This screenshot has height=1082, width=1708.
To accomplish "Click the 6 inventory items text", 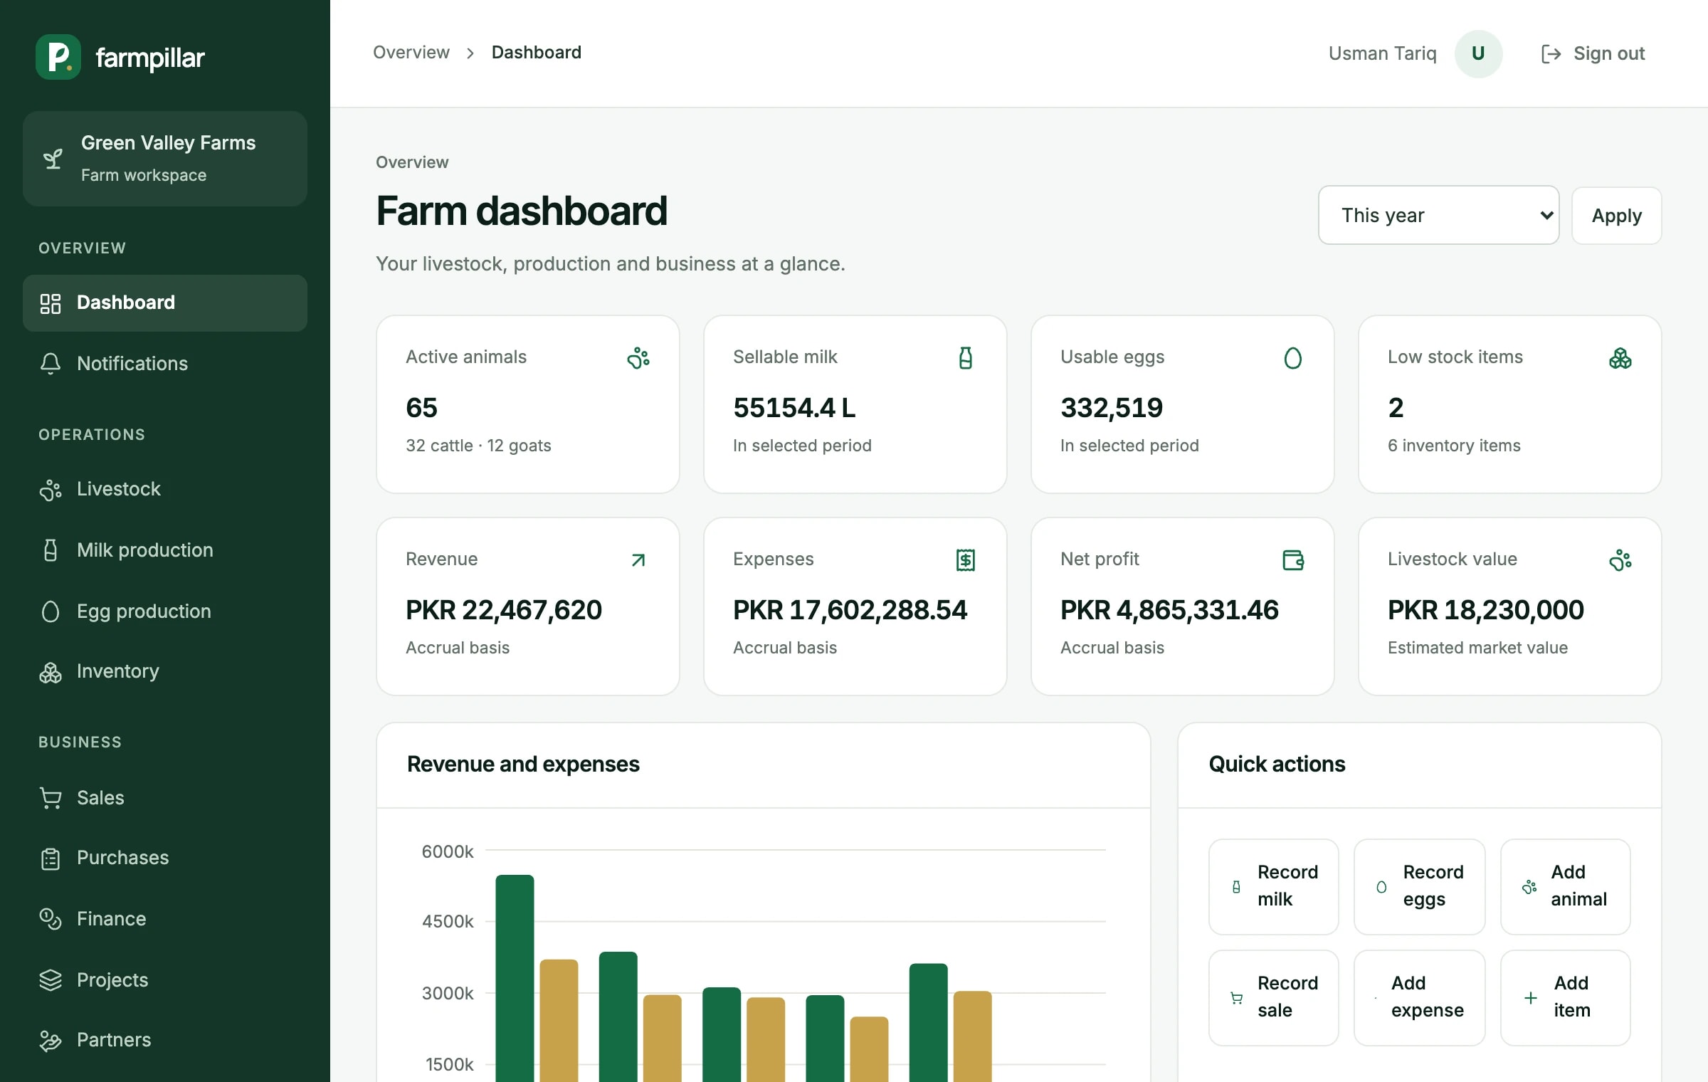I will point(1454,446).
